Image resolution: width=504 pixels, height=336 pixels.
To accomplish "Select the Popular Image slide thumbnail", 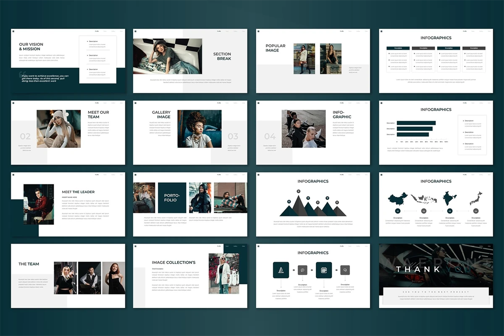I will coord(313,61).
